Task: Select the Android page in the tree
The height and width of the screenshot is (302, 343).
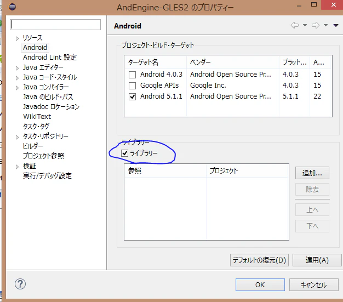Action: [35, 48]
